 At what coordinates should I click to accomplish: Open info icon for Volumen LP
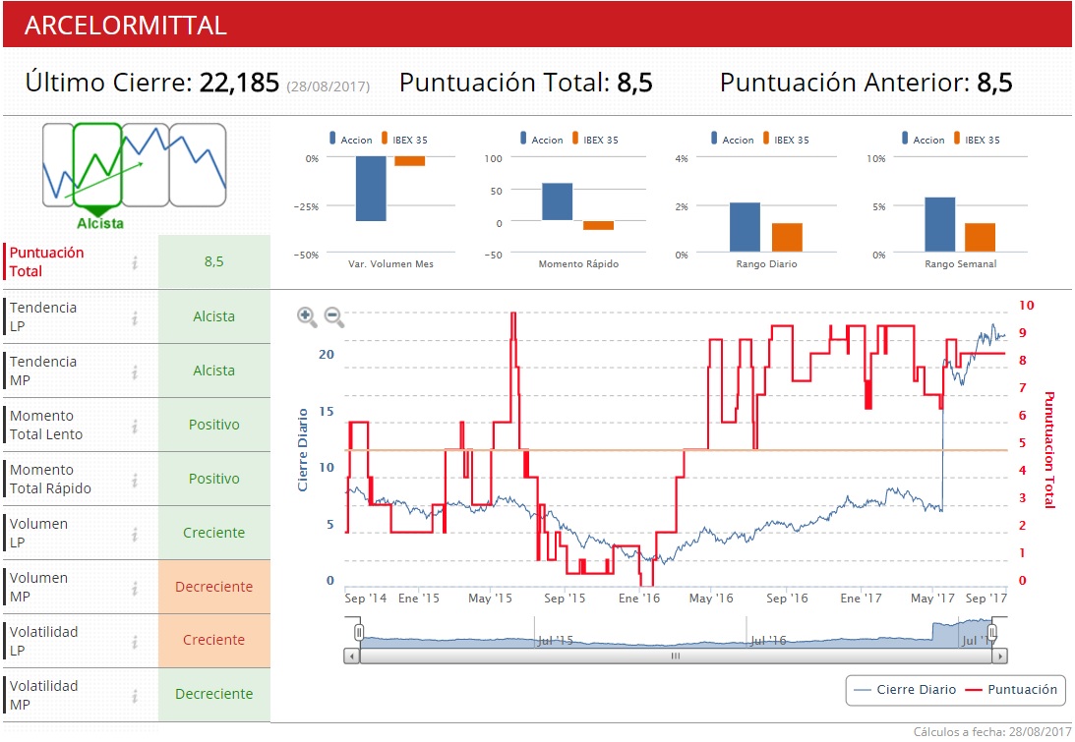tap(135, 534)
